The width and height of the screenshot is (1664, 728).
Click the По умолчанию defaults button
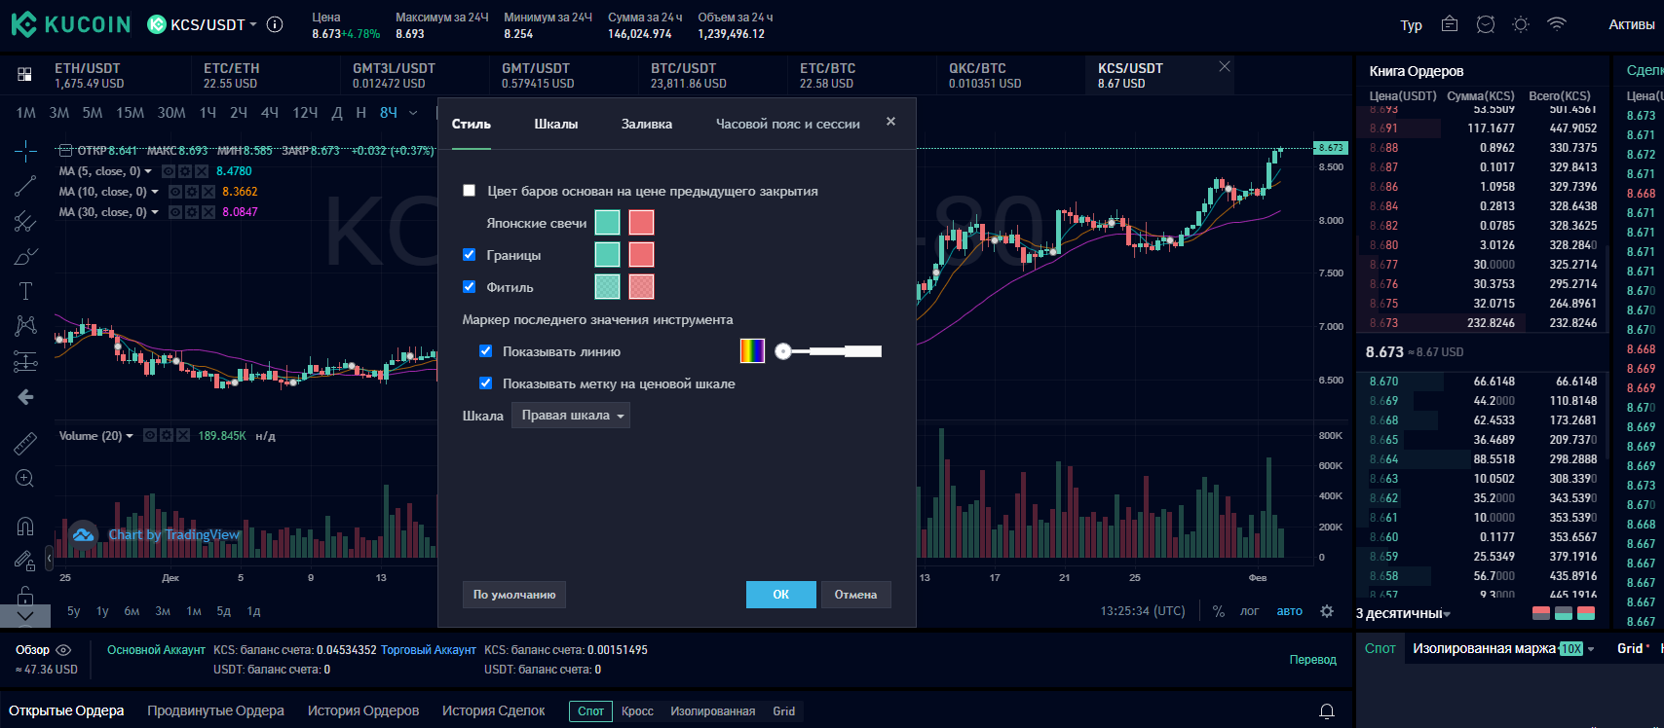[514, 595]
